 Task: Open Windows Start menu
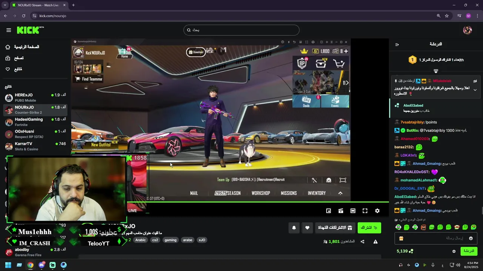(8, 265)
